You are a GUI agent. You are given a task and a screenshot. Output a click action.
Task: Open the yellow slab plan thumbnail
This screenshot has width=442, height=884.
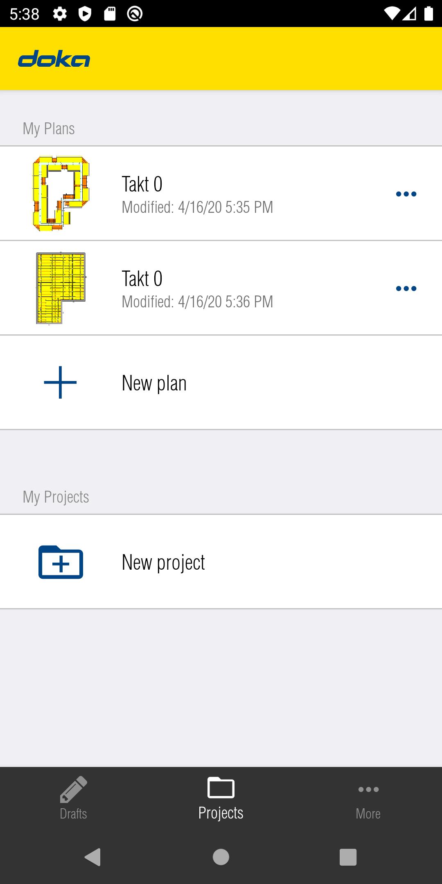(61, 288)
